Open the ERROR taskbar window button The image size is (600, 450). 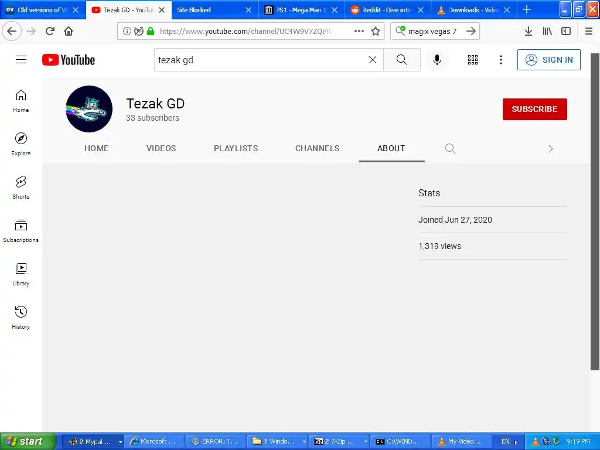pyautogui.click(x=216, y=442)
